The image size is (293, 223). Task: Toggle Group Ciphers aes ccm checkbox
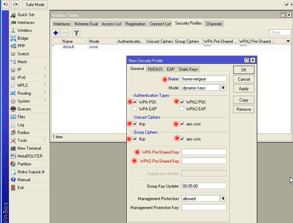(x=182, y=139)
